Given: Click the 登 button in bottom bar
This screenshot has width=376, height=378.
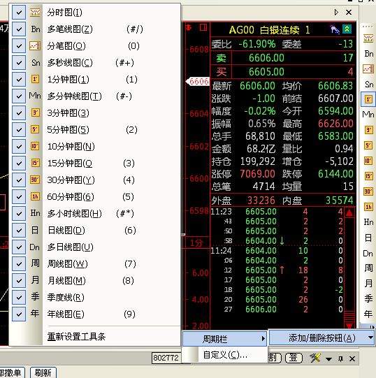Looking at the screenshot, I should pos(294,358).
